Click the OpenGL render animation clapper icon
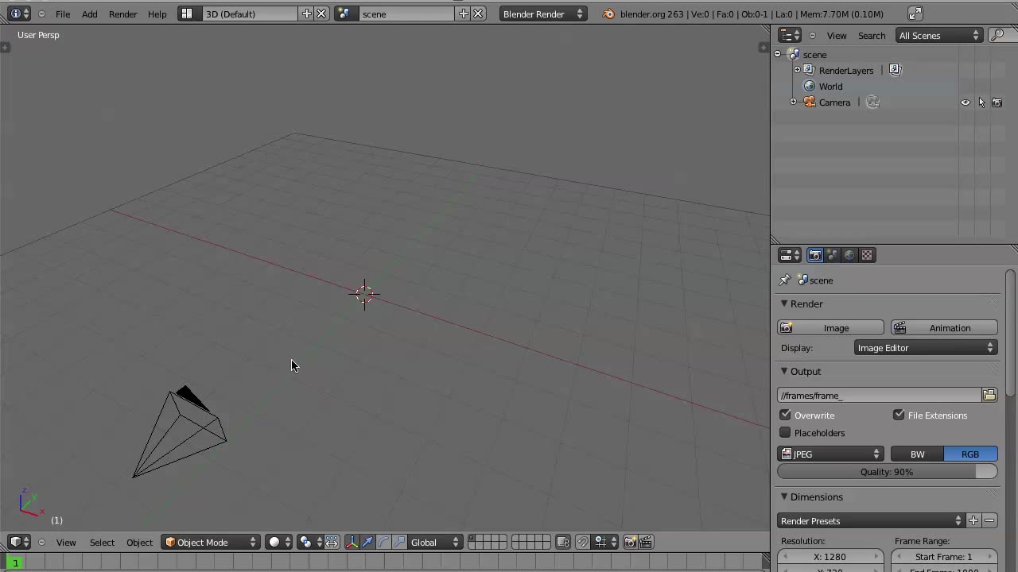Image resolution: width=1018 pixels, height=572 pixels. tap(646, 542)
